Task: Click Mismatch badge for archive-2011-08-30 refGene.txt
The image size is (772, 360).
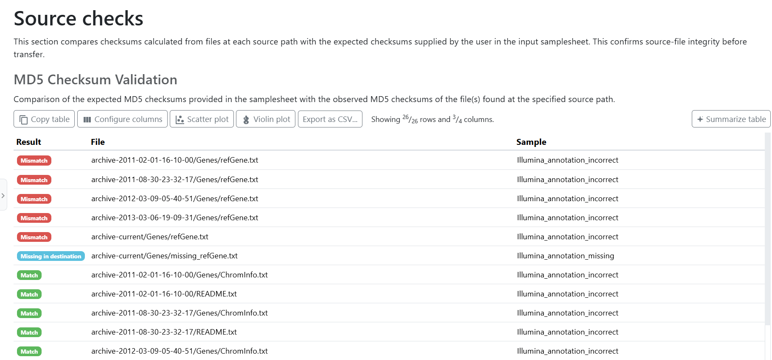Action: pyautogui.click(x=34, y=180)
